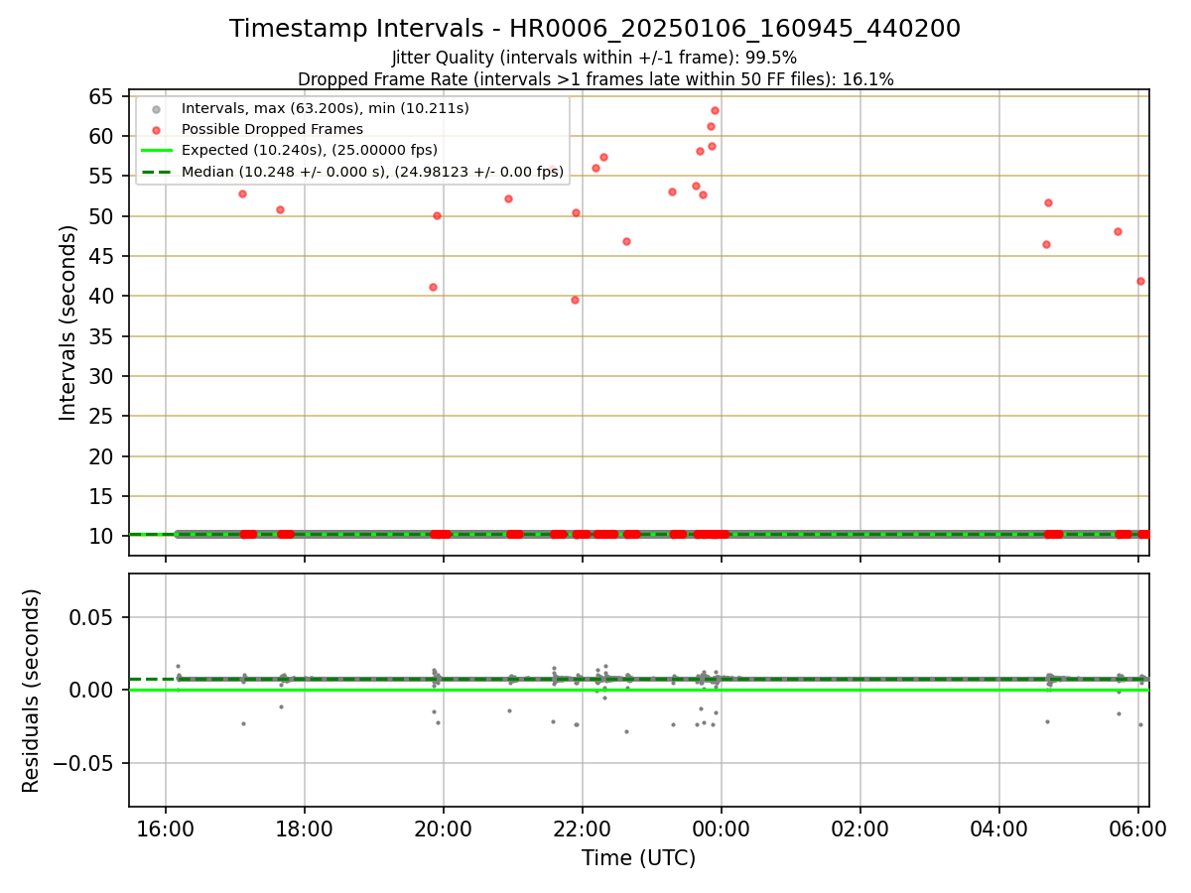Image resolution: width=1191 pixels, height=893 pixels.
Task: Click the intervals y-axis tick label '20'
Action: pyautogui.click(x=102, y=456)
